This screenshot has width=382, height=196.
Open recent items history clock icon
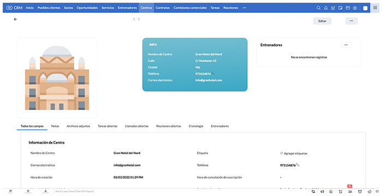pyautogui.click(x=369, y=192)
